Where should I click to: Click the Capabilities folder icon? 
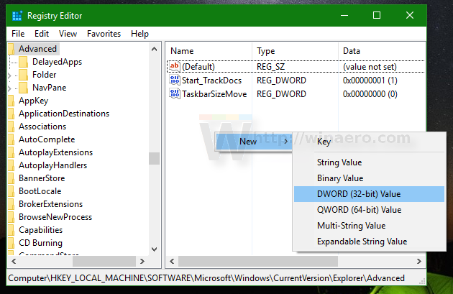tap(12, 230)
